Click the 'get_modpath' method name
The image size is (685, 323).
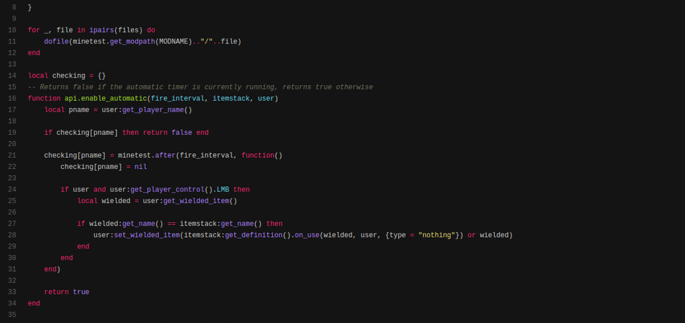click(133, 42)
